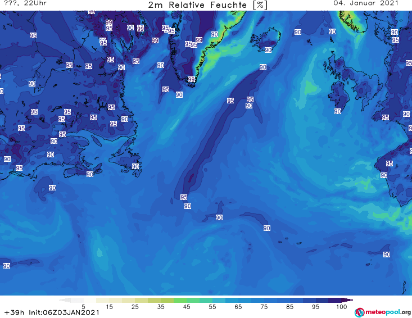Click the '+39h' forecast hour text
Screen dimensions: 412x318
pos(14,312)
